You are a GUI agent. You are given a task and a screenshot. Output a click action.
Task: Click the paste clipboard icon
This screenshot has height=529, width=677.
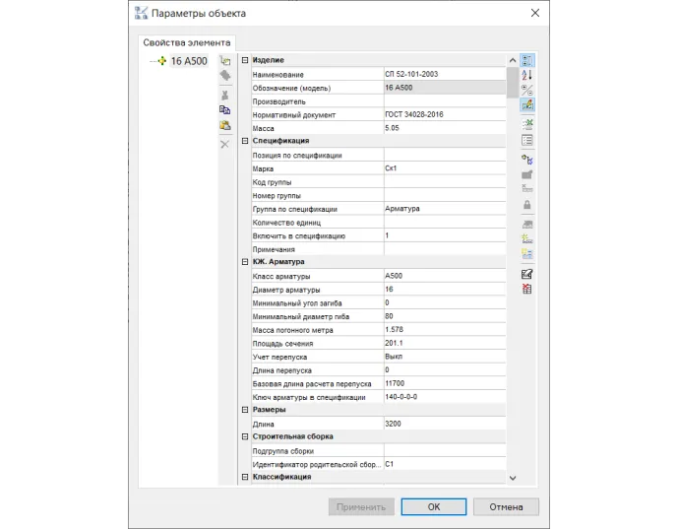click(x=224, y=126)
